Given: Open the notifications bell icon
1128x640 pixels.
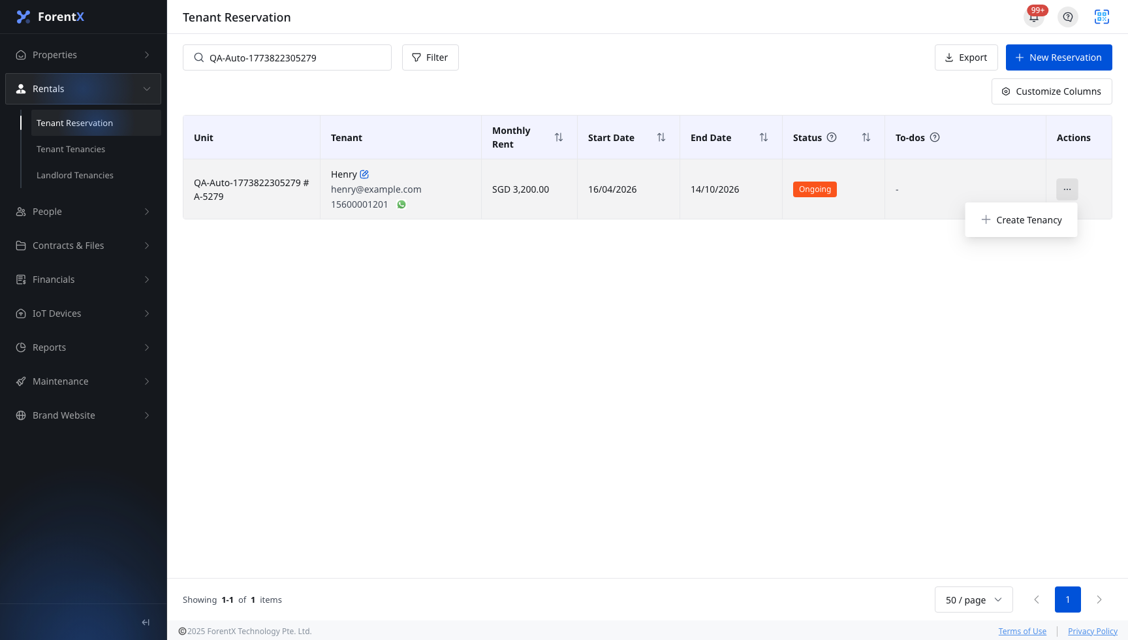Looking at the screenshot, I should (1034, 17).
